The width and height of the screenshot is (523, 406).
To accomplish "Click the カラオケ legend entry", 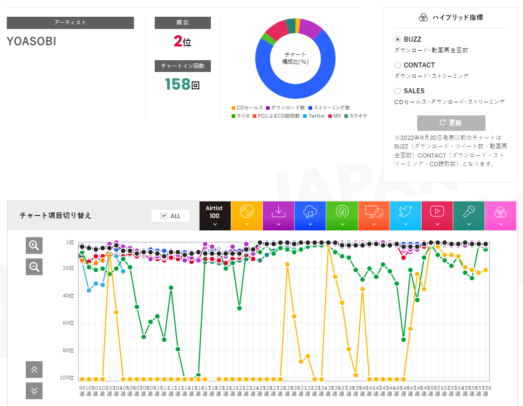I will tap(356, 116).
